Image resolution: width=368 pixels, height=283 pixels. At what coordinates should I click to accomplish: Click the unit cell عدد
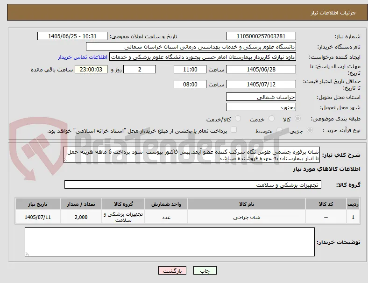pyautogui.click(x=166, y=217)
